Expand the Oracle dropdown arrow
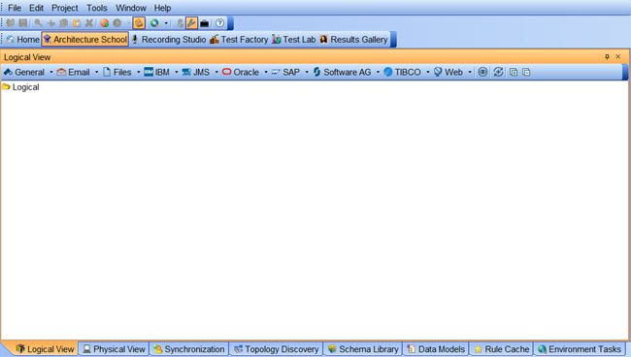The width and height of the screenshot is (631, 357). pyautogui.click(x=266, y=73)
